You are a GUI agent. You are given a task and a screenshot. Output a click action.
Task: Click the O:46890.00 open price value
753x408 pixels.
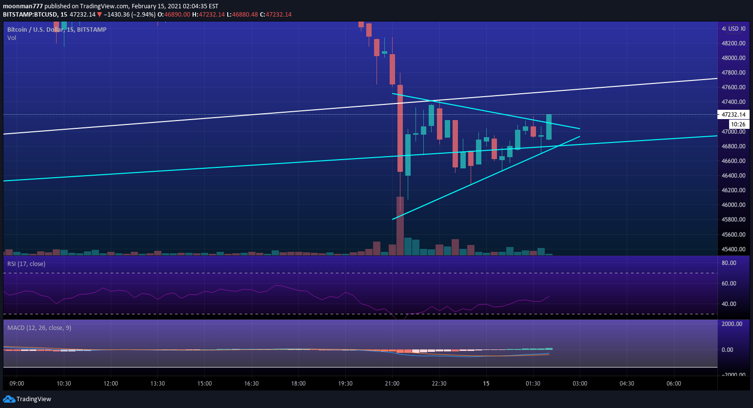174,15
